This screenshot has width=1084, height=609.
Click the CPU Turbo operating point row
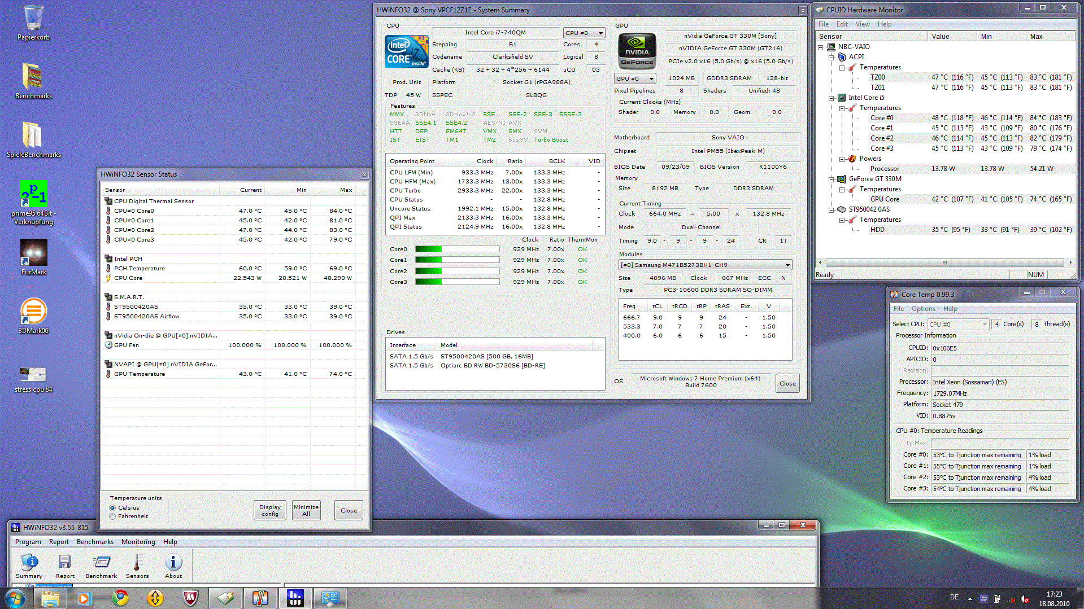pyautogui.click(x=495, y=190)
